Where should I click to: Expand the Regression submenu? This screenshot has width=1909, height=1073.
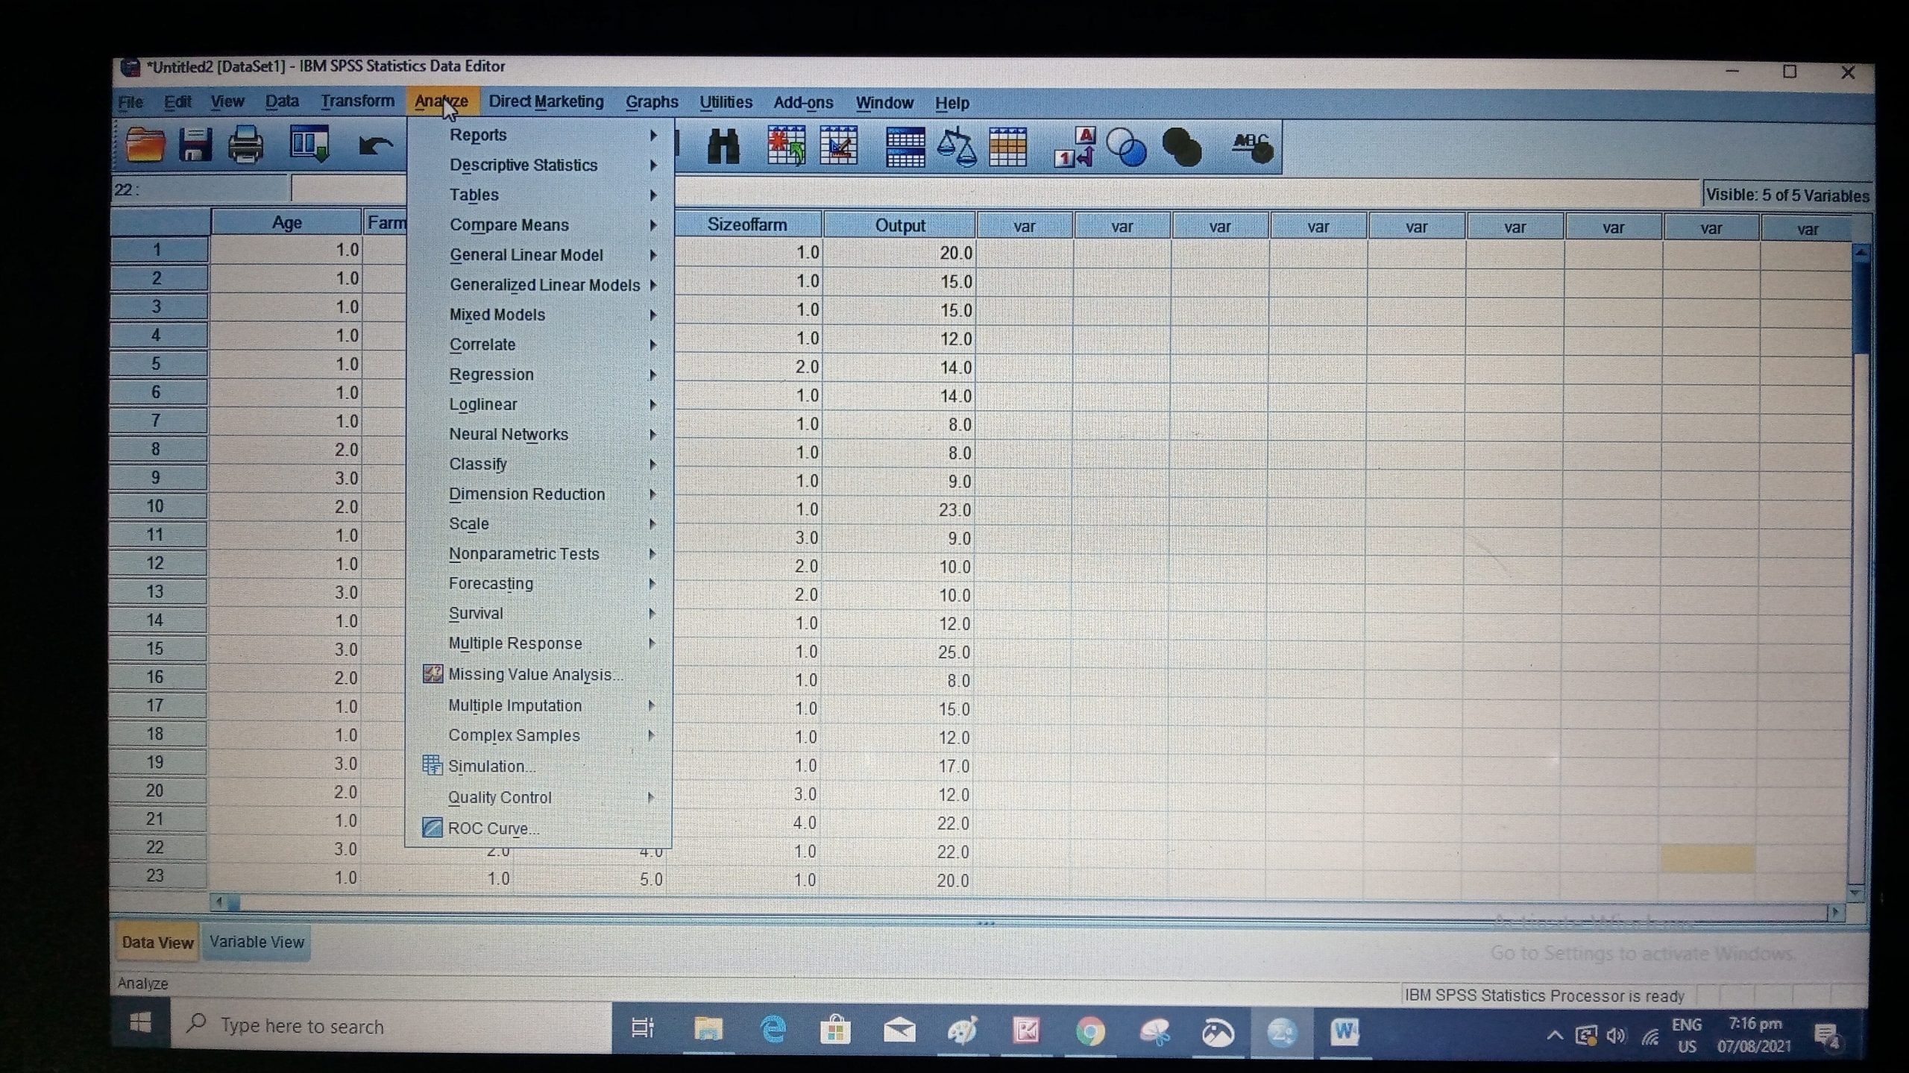click(x=540, y=374)
